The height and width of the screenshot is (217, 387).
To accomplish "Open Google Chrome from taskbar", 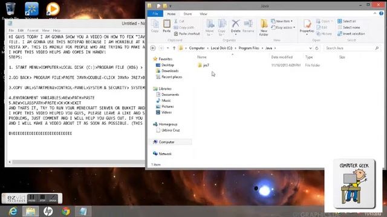I will (x=66, y=212).
